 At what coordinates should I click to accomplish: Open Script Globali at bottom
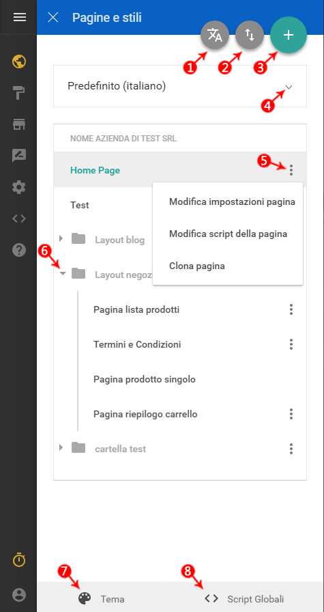244,599
